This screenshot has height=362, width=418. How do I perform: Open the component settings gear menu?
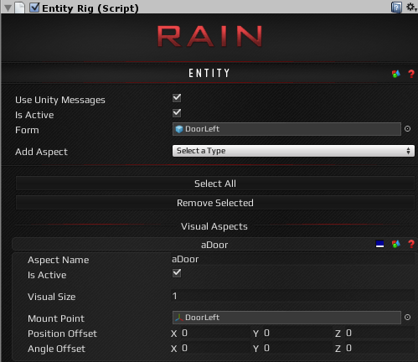click(x=411, y=7)
